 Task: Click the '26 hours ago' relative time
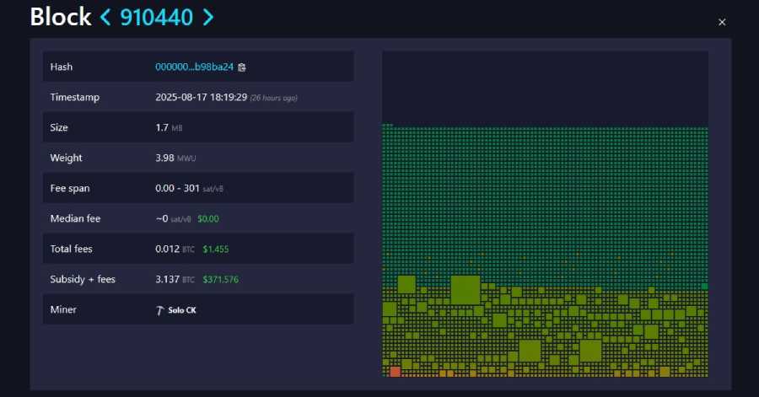(x=273, y=98)
